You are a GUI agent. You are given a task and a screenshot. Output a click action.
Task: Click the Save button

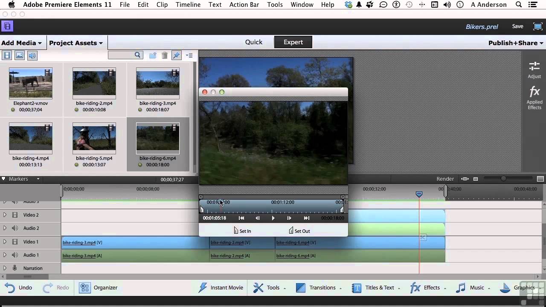point(517,26)
